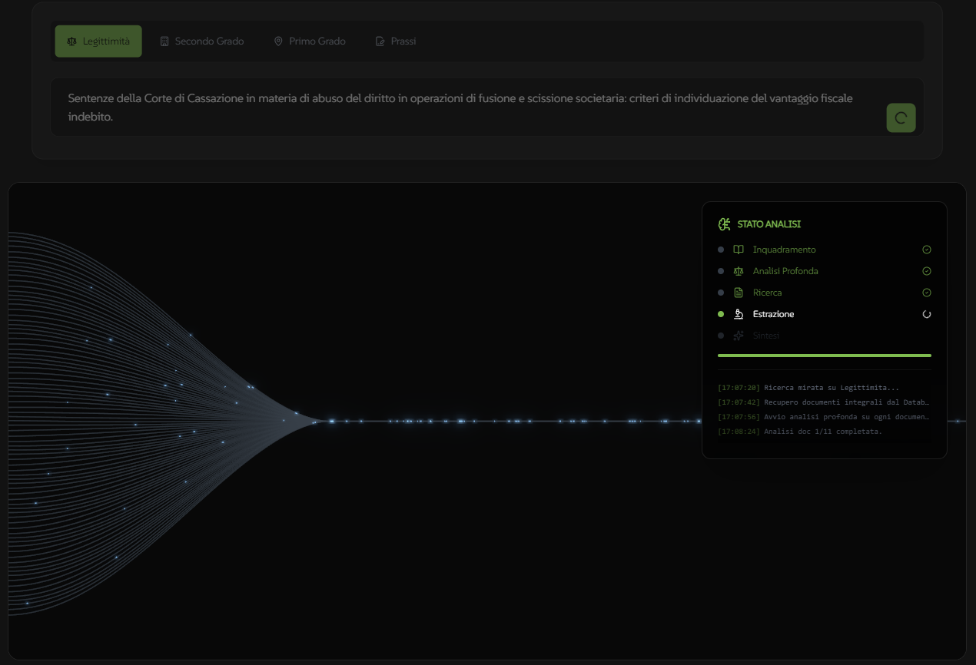The height and width of the screenshot is (665, 976).
Task: Select the book icon for Inquadramento
Action: pyautogui.click(x=739, y=250)
